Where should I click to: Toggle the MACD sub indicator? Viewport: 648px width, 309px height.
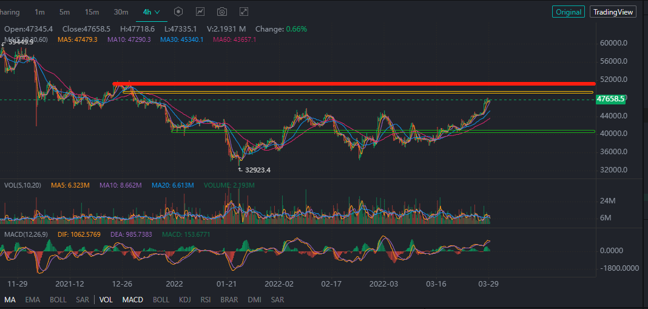[x=133, y=299]
